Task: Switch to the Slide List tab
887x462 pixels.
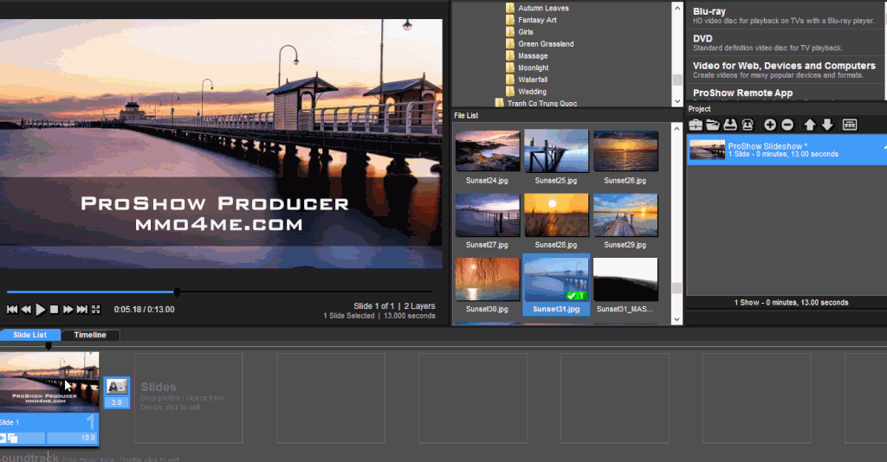Action: pyautogui.click(x=30, y=335)
